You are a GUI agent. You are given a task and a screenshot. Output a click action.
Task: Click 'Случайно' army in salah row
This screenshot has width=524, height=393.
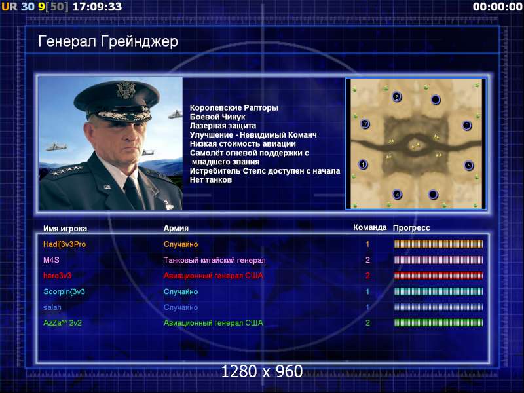181,307
